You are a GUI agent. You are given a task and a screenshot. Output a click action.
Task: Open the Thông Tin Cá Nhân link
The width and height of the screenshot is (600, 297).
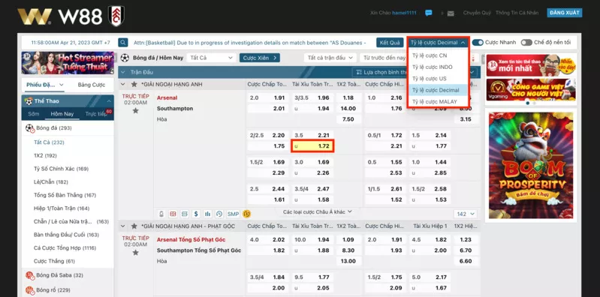coord(517,13)
